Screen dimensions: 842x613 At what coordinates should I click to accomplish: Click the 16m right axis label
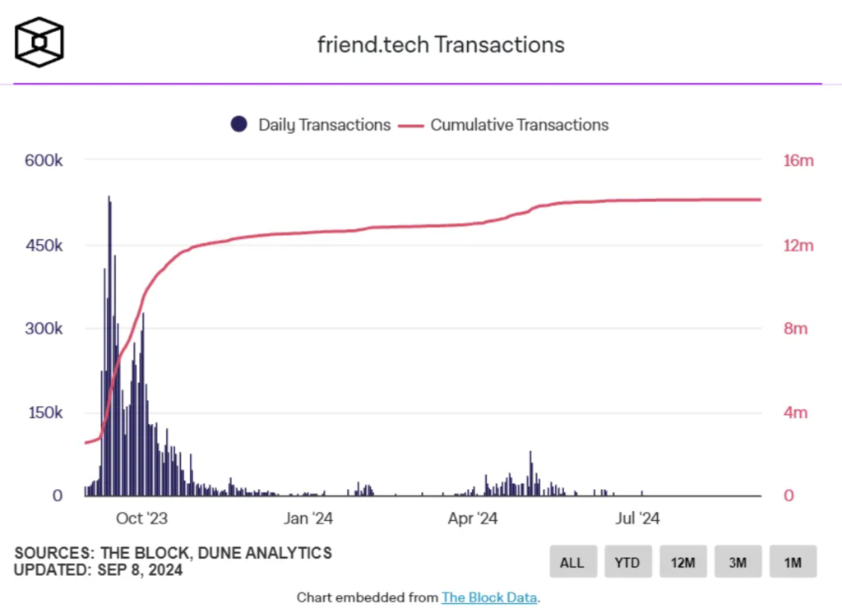tap(798, 160)
